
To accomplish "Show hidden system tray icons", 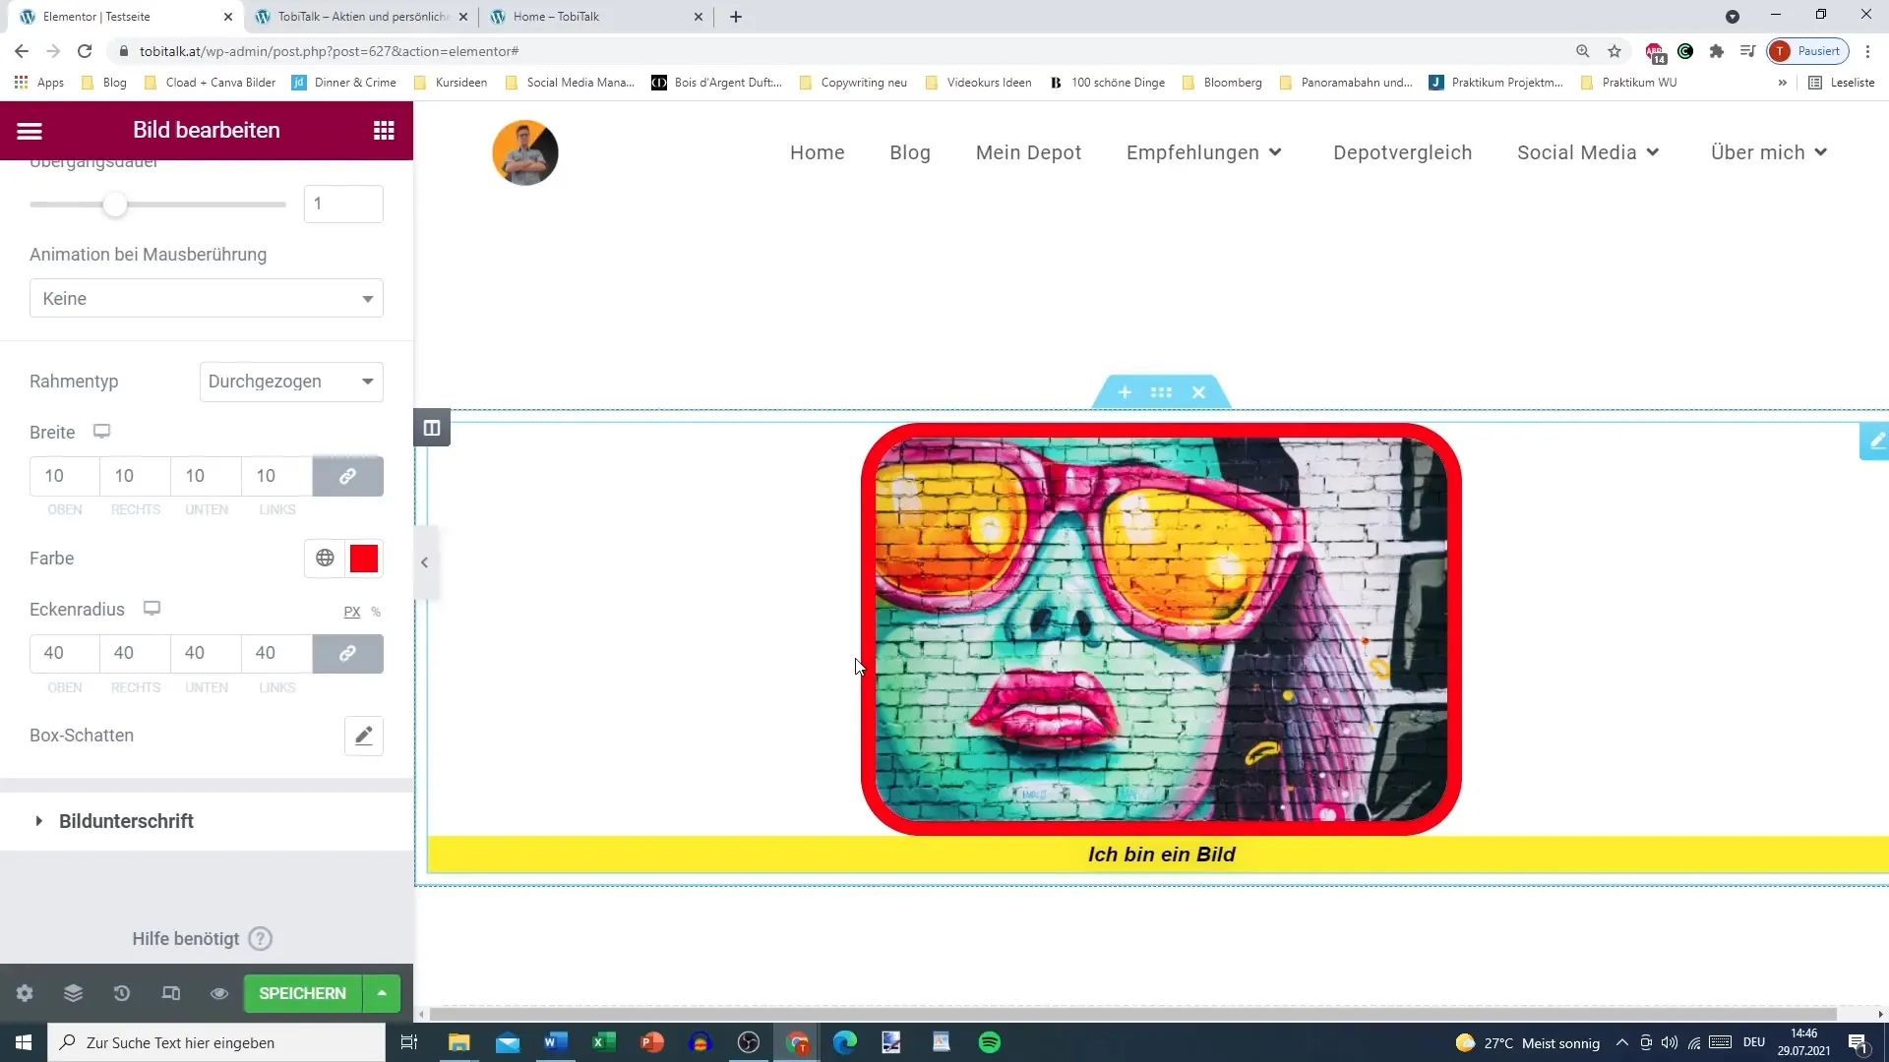I will pyautogui.click(x=1622, y=1042).
